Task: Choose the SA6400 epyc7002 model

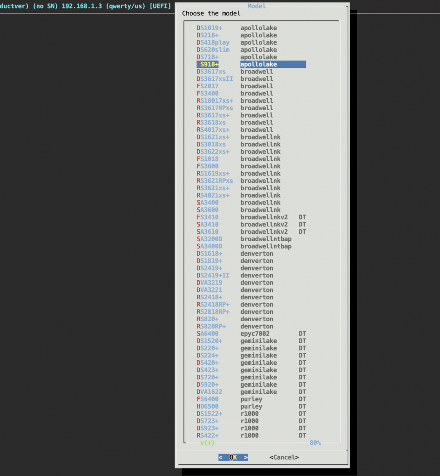Action: (208, 334)
